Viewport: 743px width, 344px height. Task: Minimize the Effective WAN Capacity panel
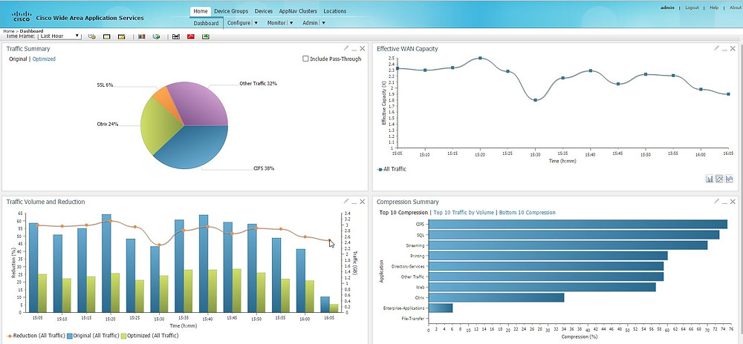[x=724, y=49]
